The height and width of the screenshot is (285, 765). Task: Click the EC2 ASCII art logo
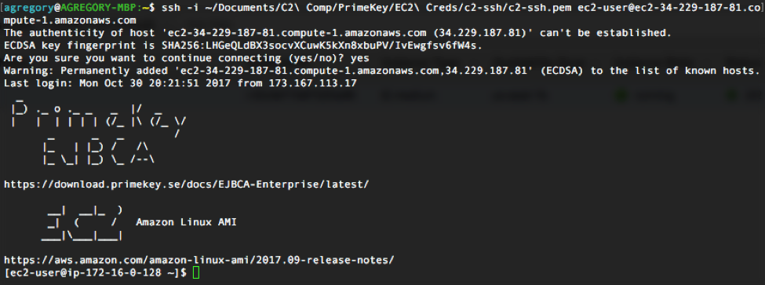coord(82,222)
